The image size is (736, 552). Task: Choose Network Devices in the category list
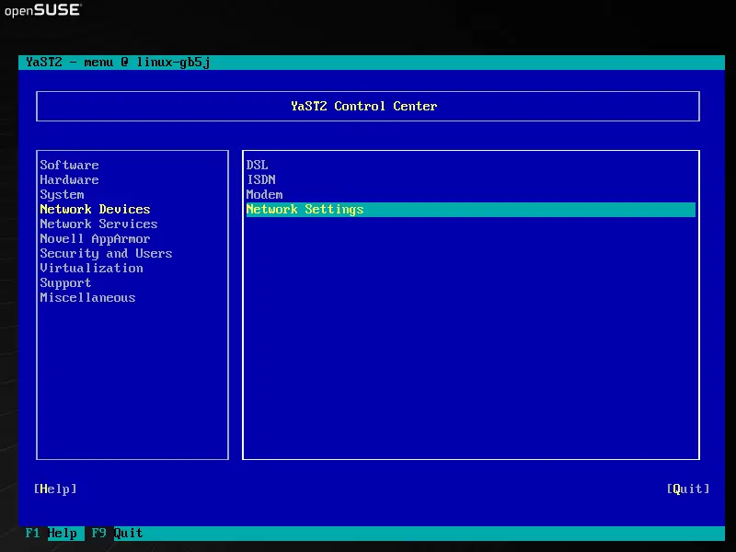pyautogui.click(x=95, y=210)
